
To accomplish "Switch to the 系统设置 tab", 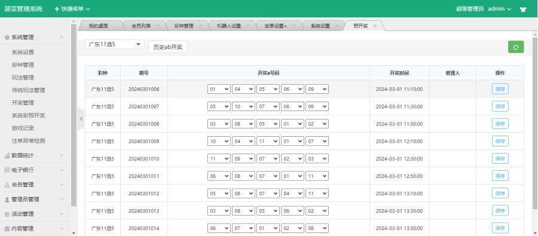I will (x=320, y=26).
